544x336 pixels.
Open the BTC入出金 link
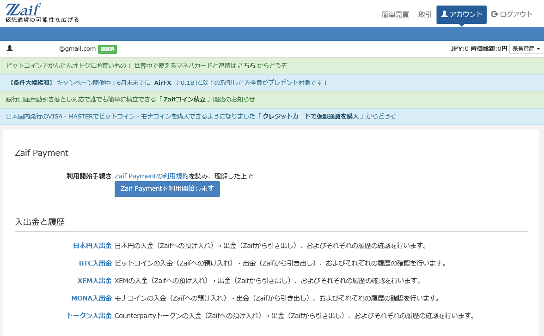pyautogui.click(x=95, y=263)
